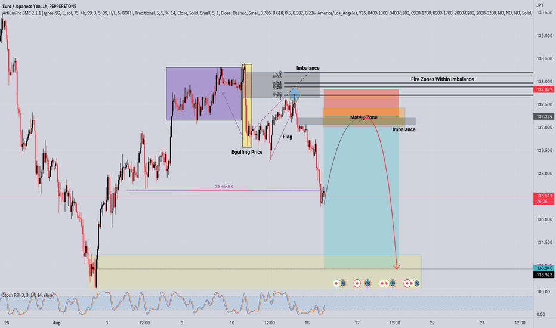Click the 24 date label on time axis
The image size is (556, 328).
coord(482,323)
